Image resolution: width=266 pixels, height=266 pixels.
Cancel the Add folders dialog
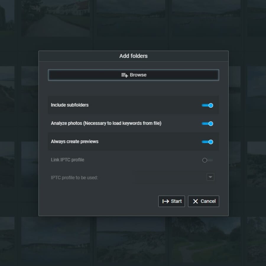coord(203,201)
